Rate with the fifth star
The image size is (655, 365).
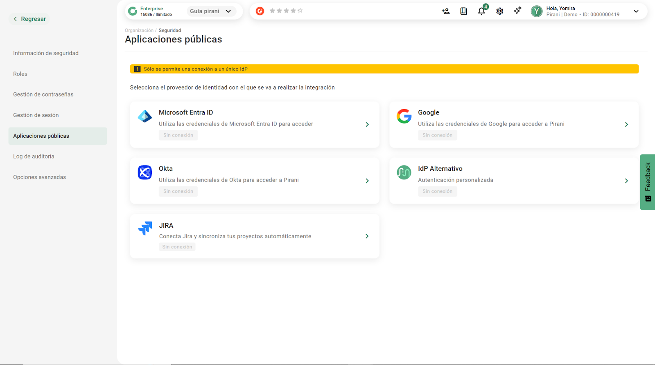(x=300, y=11)
